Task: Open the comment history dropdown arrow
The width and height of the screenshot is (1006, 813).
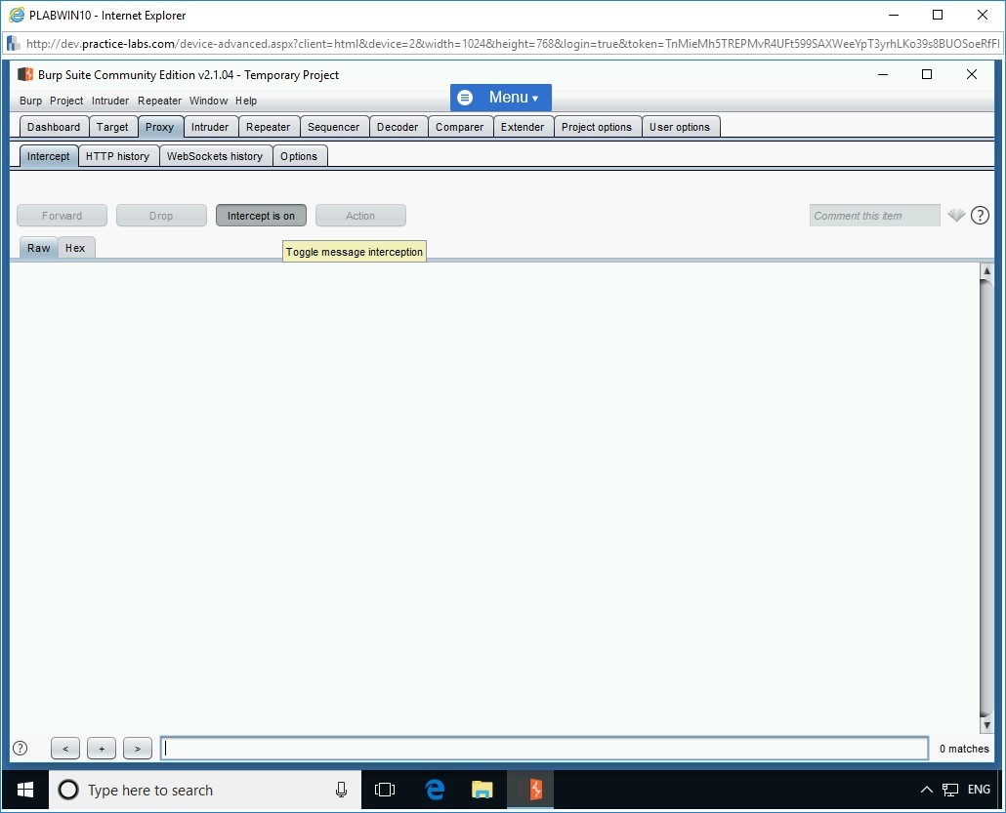Action: 956,215
